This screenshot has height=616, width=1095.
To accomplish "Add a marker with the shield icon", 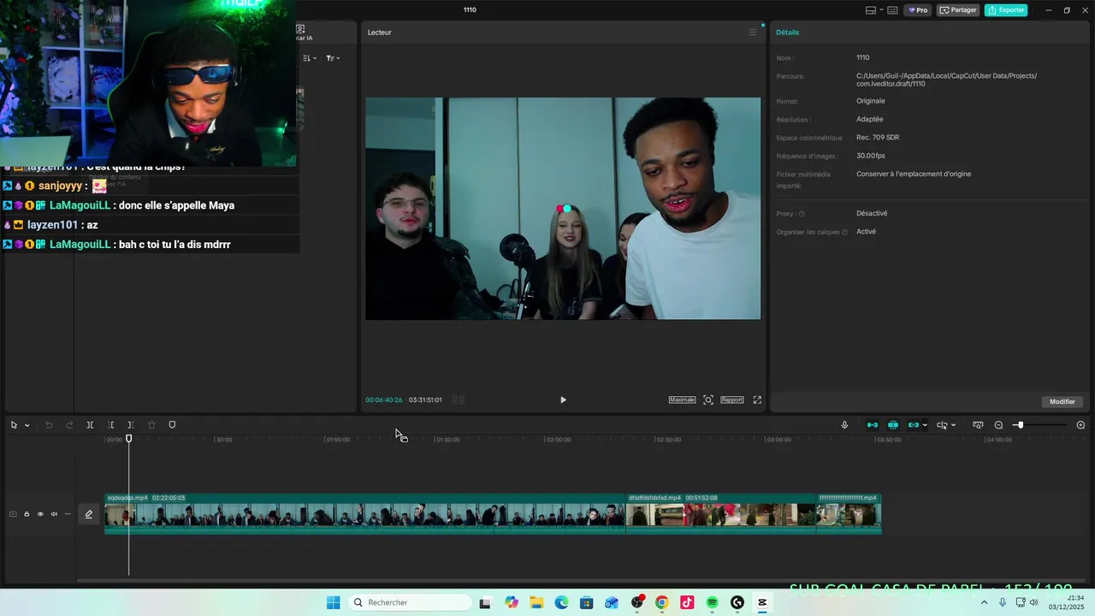I will [172, 425].
